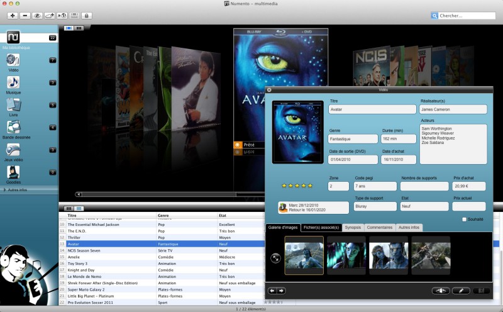Select the Jeux vidéo category in sidebar
The height and width of the screenshot is (312, 503).
click(13, 152)
